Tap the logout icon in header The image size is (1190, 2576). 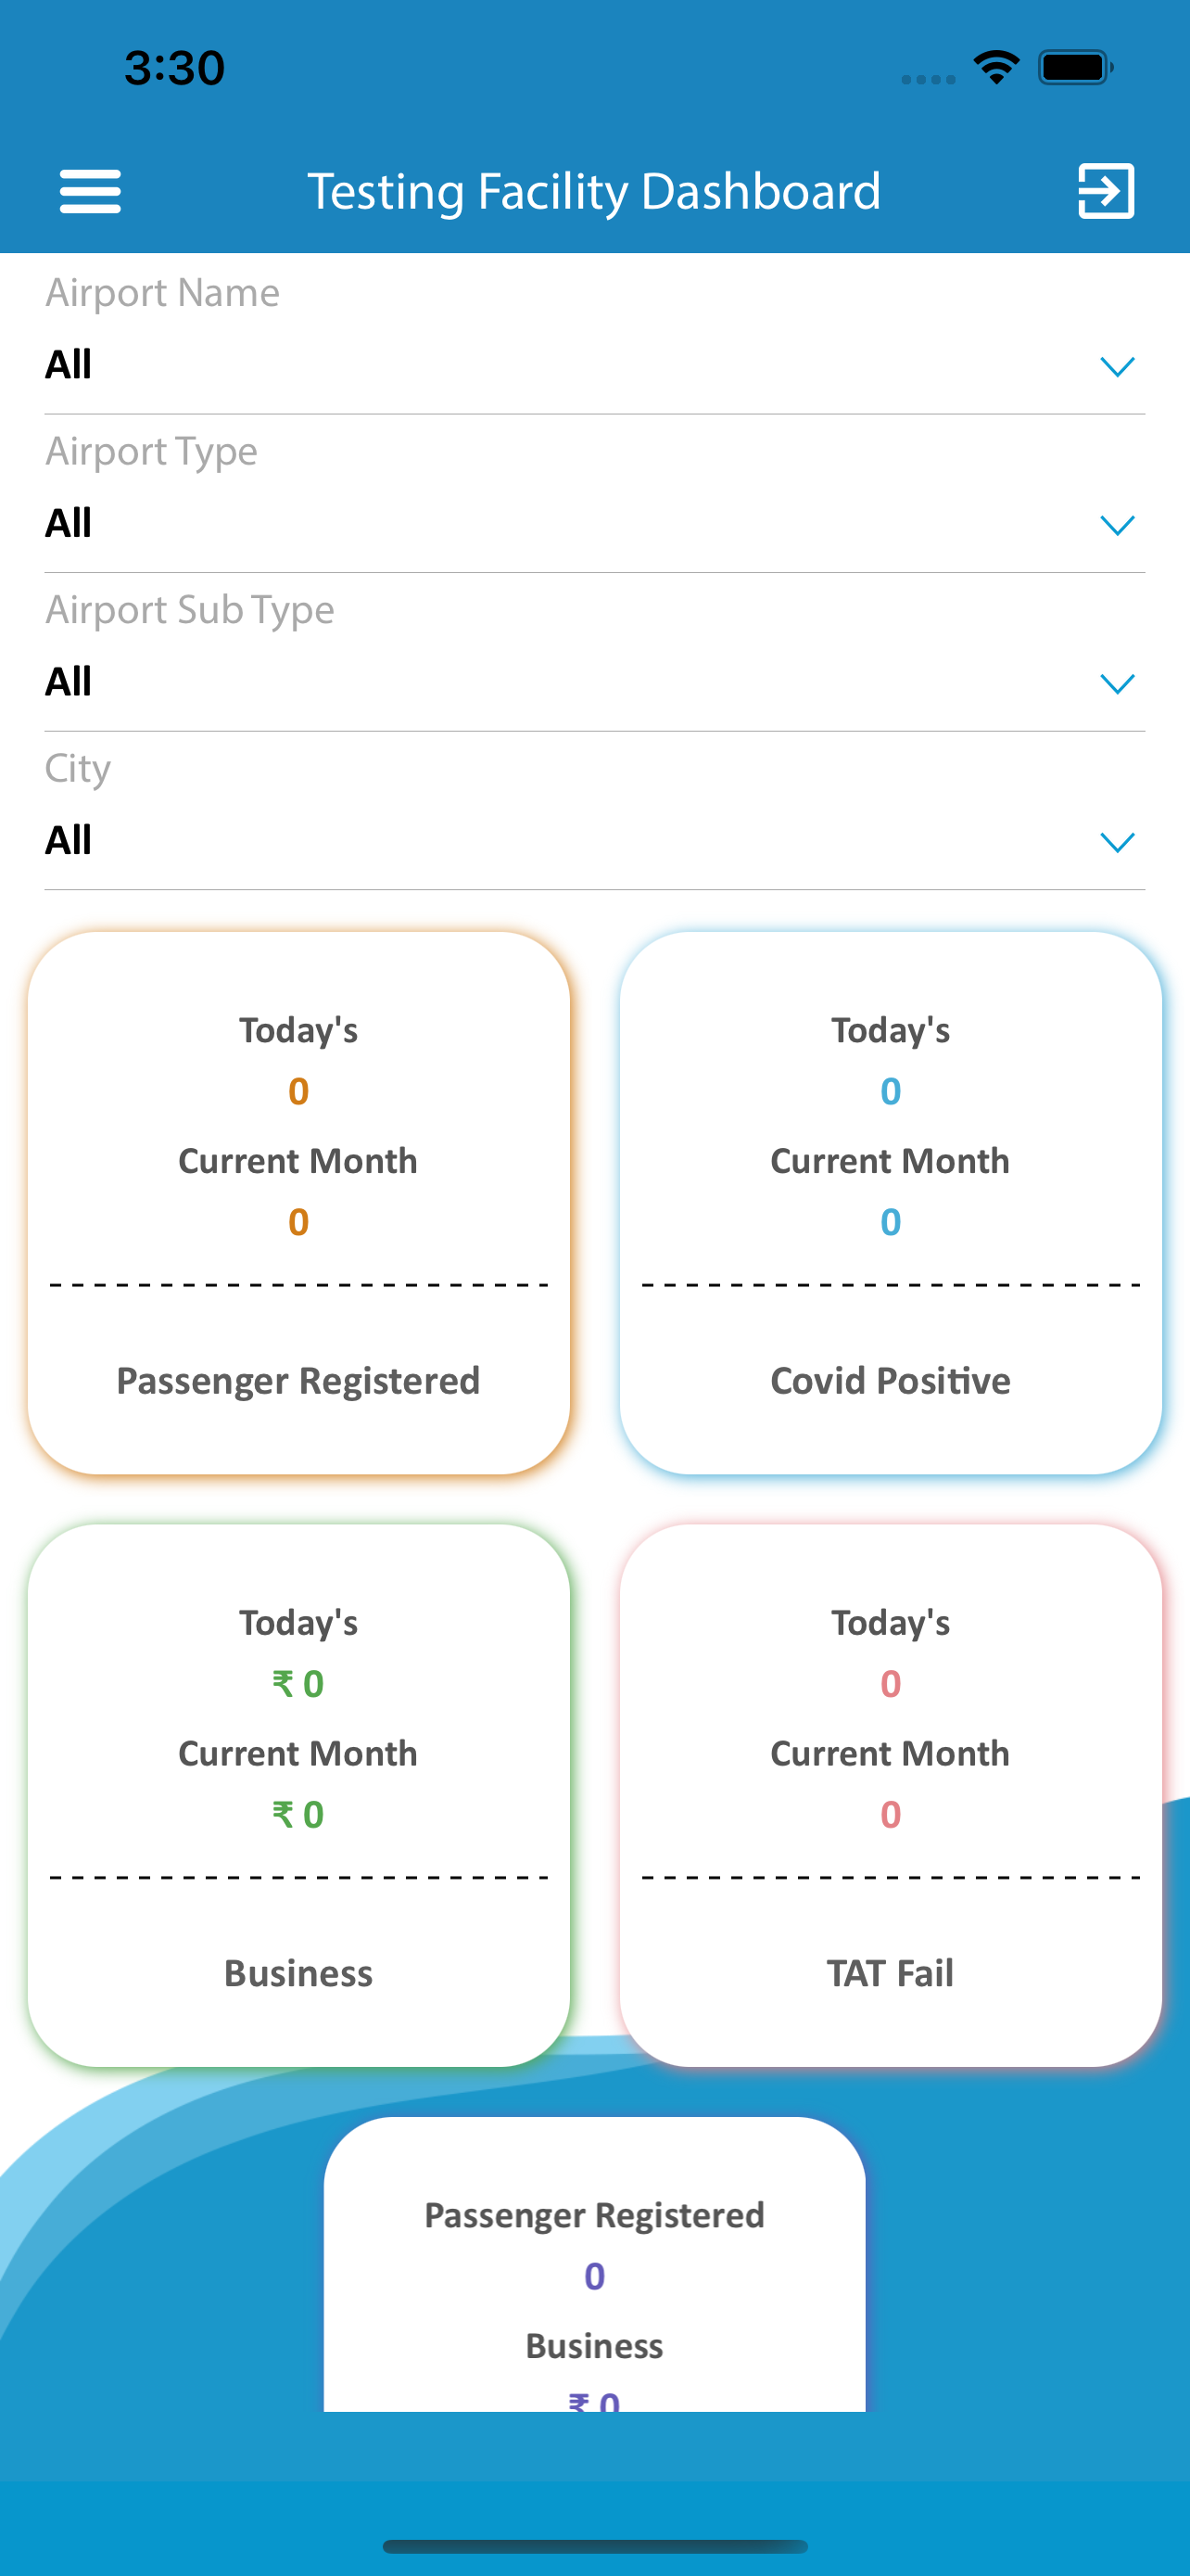(x=1105, y=191)
